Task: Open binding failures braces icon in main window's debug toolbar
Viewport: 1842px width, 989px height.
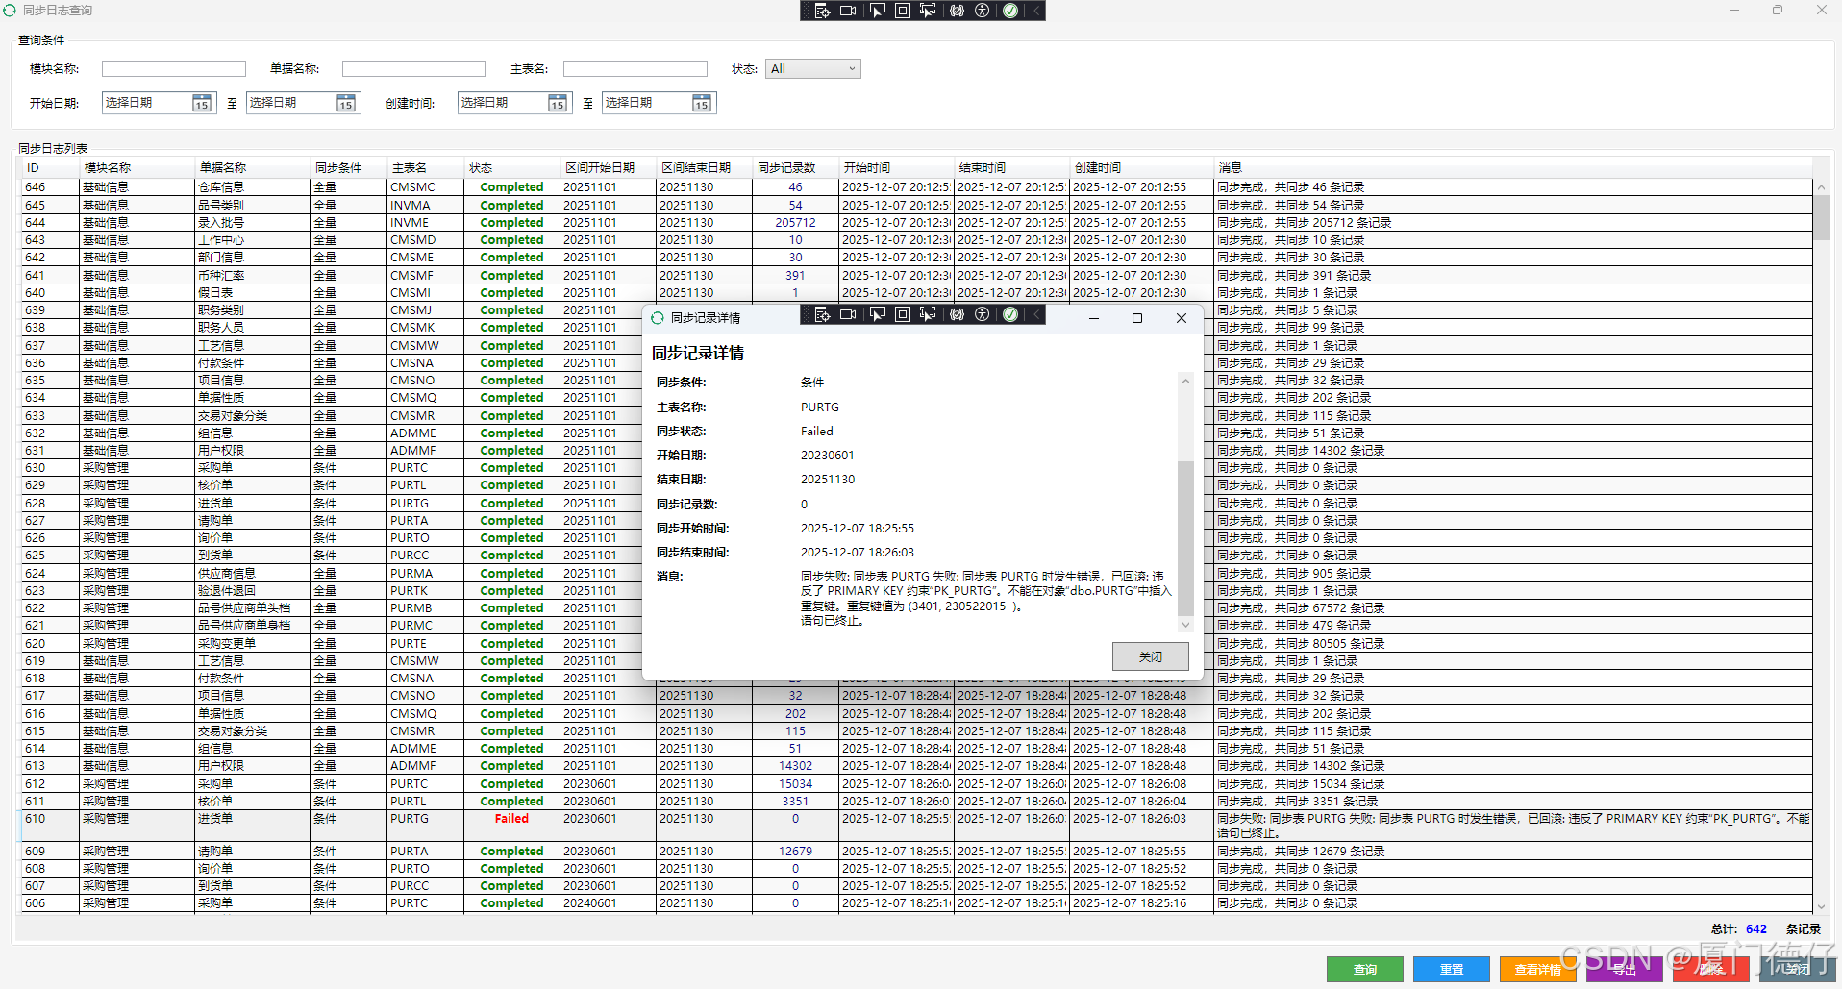Action: (957, 11)
